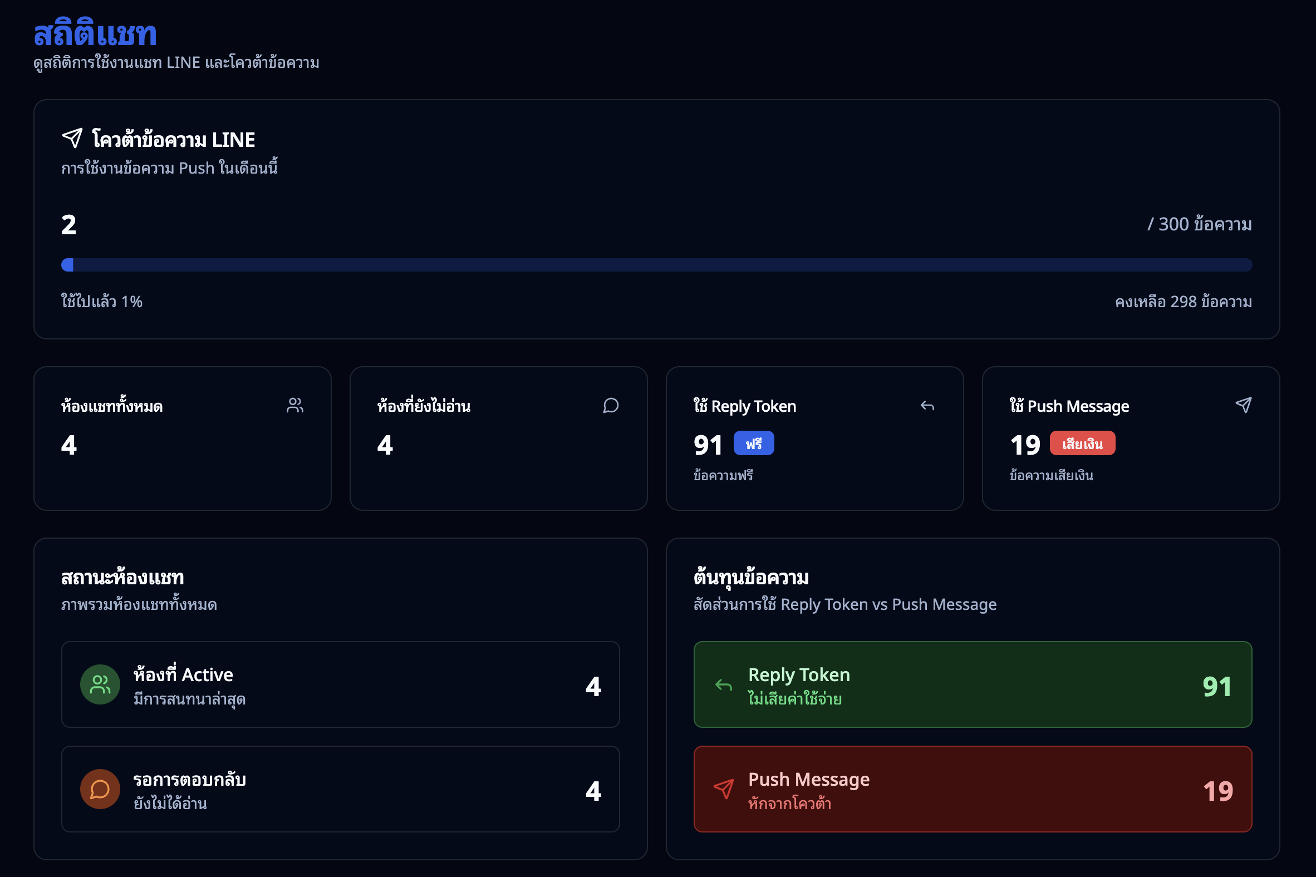
Task: Click the blue ฟรี badge next to 91
Action: pyautogui.click(x=753, y=444)
